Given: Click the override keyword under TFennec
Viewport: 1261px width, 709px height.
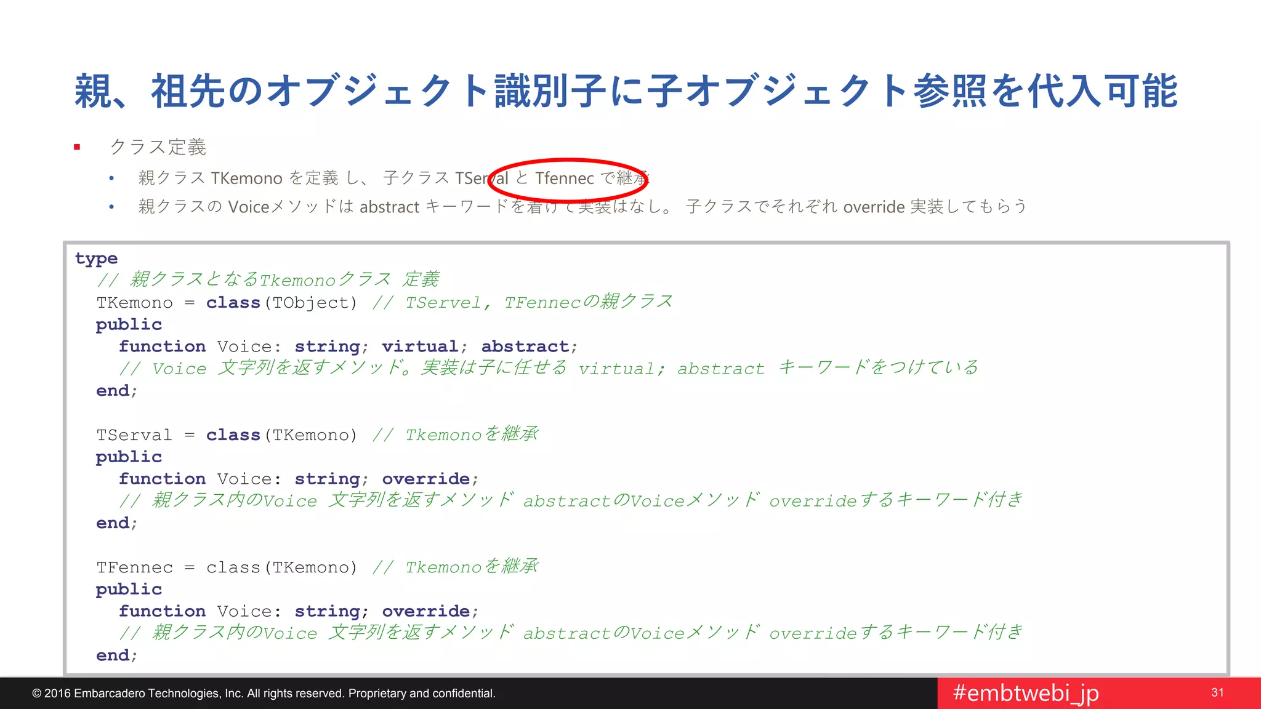Looking at the screenshot, I should 426,611.
